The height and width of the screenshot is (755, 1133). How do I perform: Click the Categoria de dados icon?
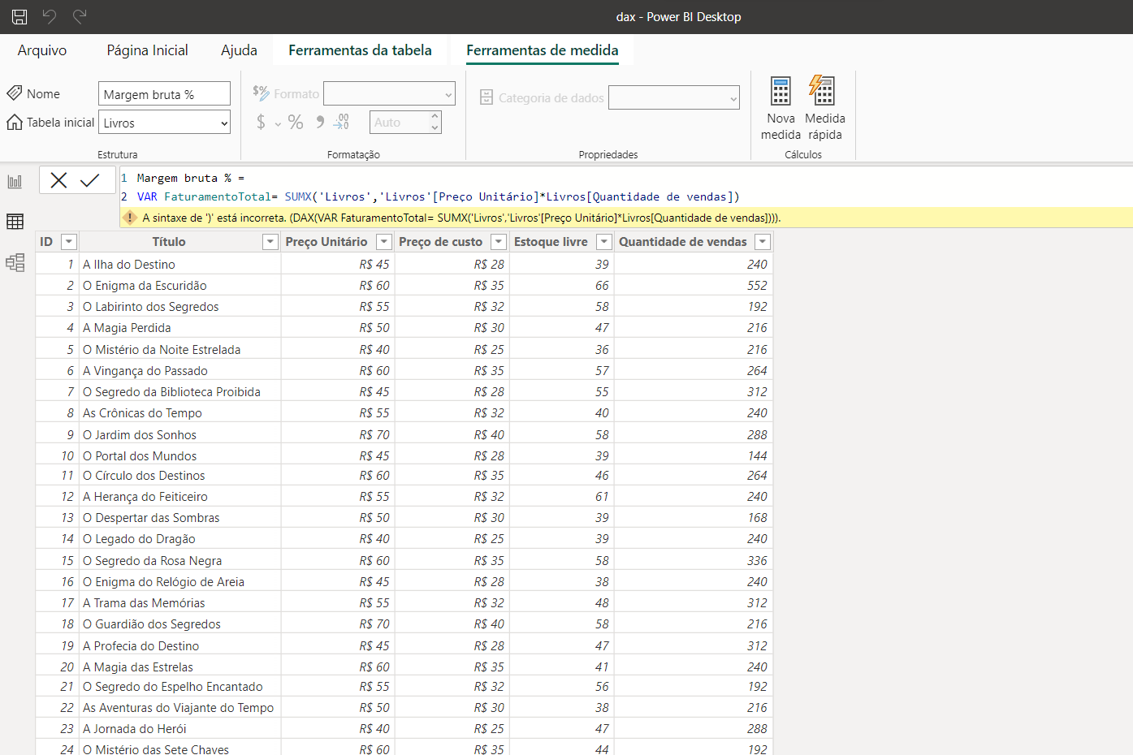tap(486, 97)
